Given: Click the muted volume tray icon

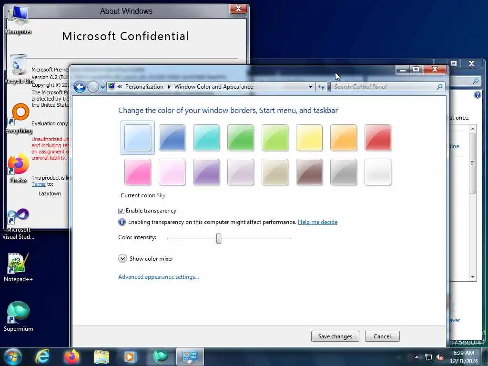Looking at the screenshot, I should pyautogui.click(x=440, y=357).
